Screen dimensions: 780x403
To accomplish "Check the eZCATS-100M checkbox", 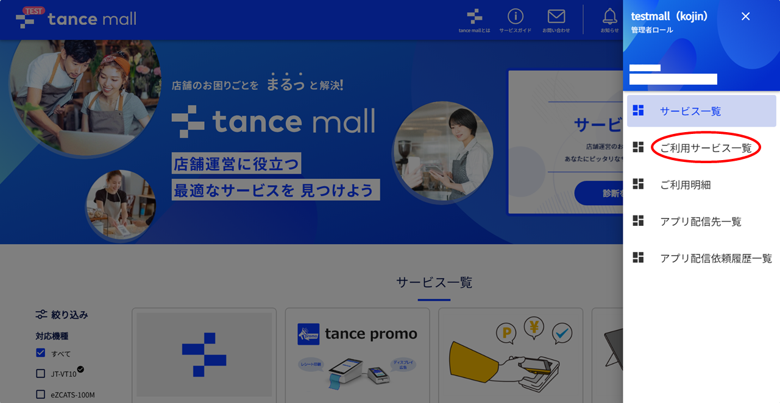I will coord(41,394).
